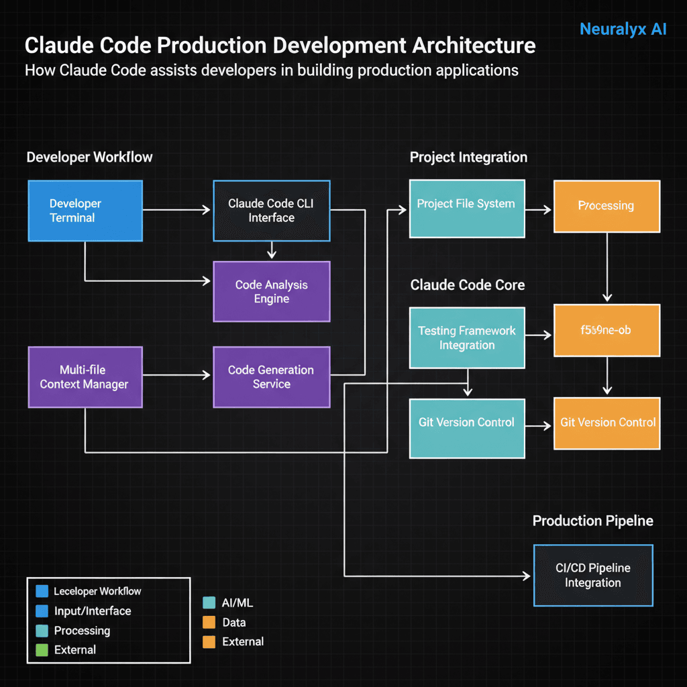Image resolution: width=687 pixels, height=687 pixels.
Task: Click the Data legend label
Action: pyautogui.click(x=234, y=623)
